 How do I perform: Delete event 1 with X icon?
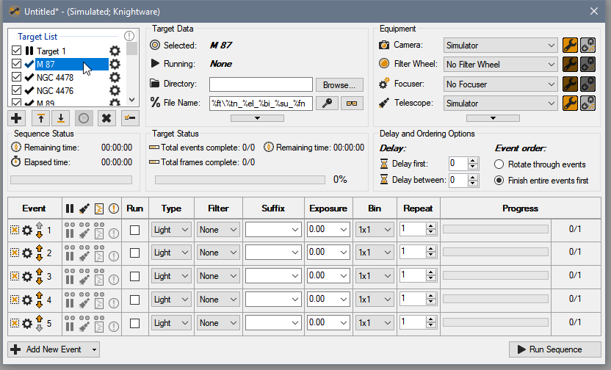click(x=15, y=230)
